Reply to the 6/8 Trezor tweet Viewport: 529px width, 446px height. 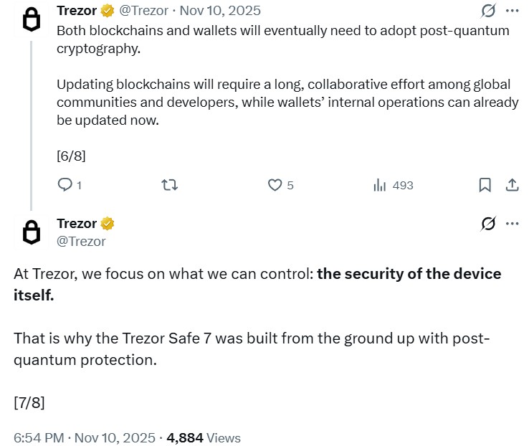tap(65, 185)
